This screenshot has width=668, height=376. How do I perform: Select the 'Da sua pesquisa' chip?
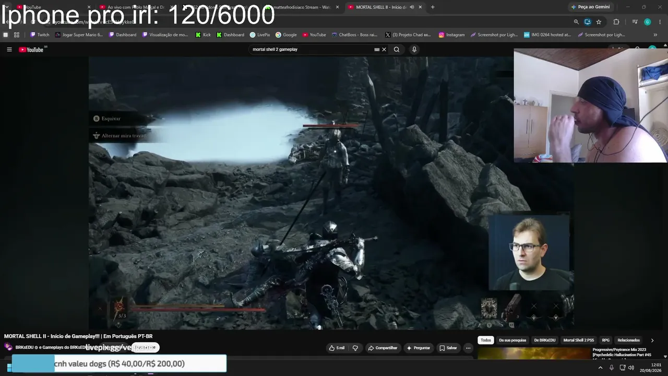tap(512, 340)
